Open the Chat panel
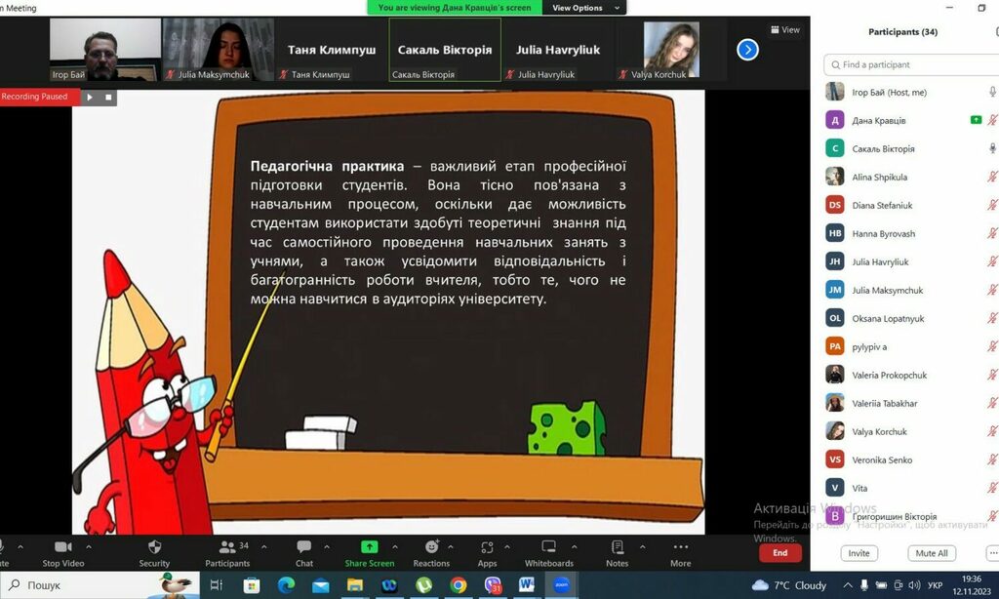 (x=304, y=547)
